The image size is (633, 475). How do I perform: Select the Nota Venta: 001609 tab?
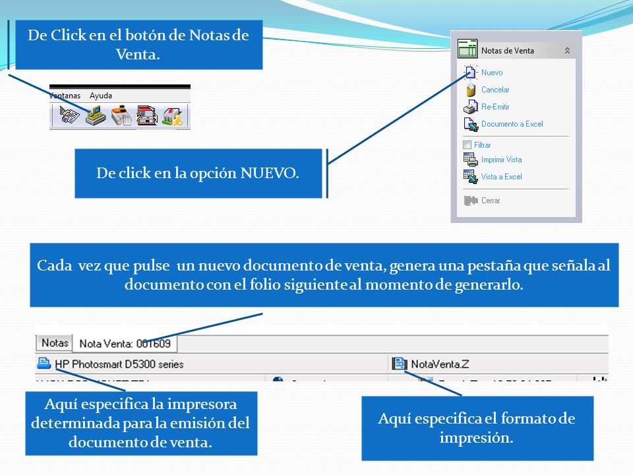125,344
